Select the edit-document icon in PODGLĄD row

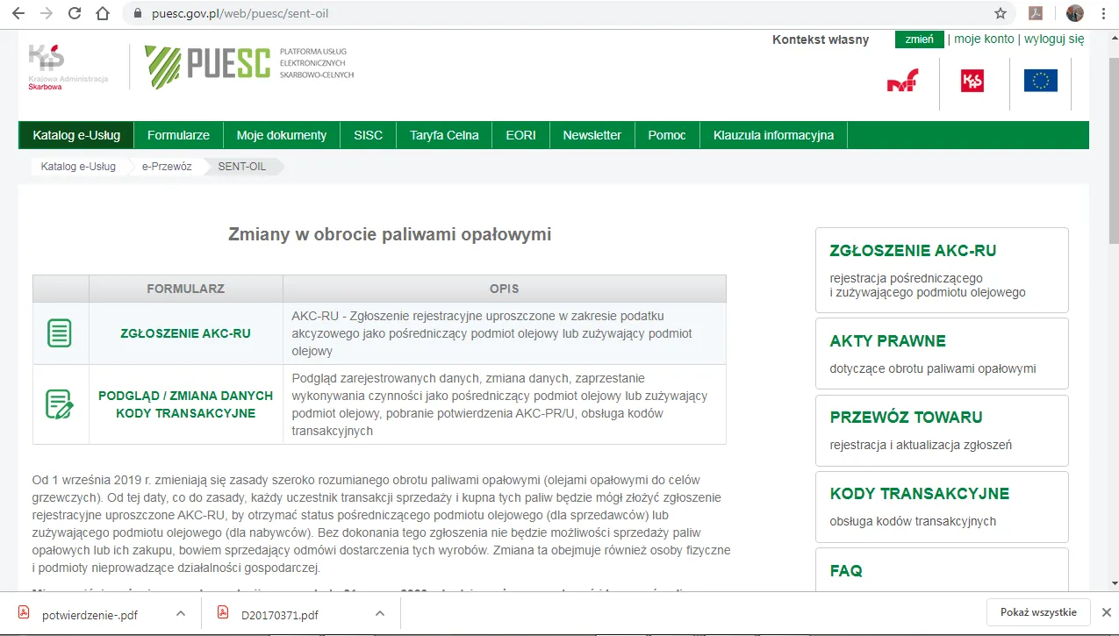point(60,404)
